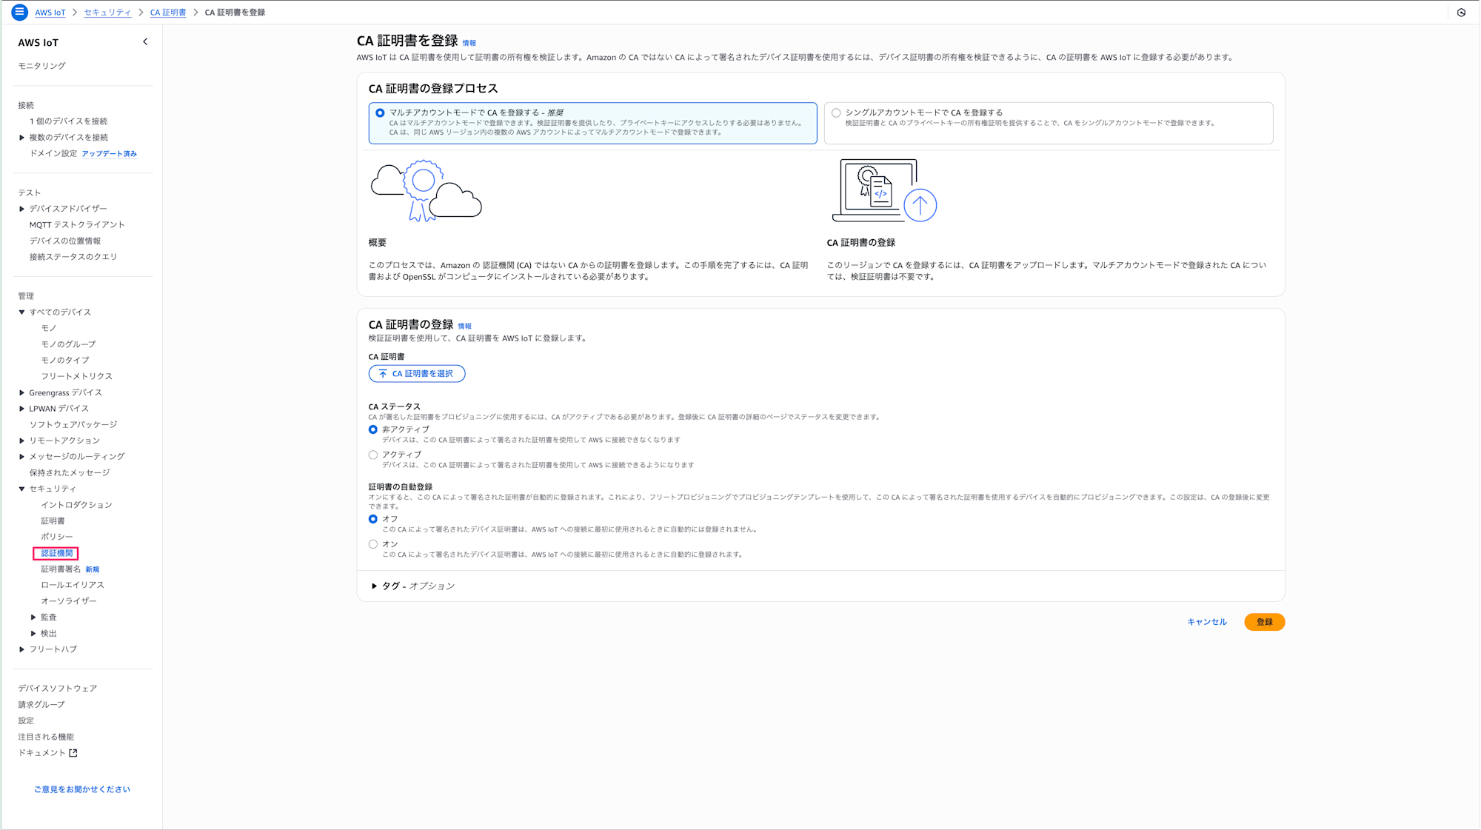Expand 複数のデバイスを接続 tree item
This screenshot has width=1481, height=830.
click(x=21, y=138)
